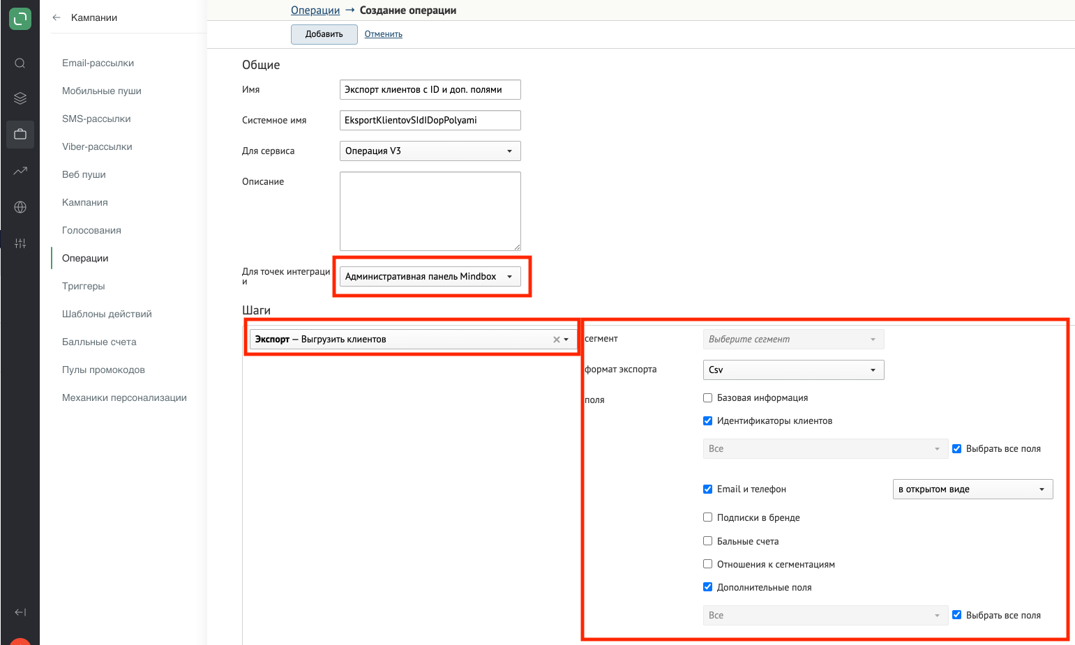This screenshot has height=645, width=1075.
Task: Uncheck Выбрать все поля under Идентификаторы клиентов
Action: (956, 449)
